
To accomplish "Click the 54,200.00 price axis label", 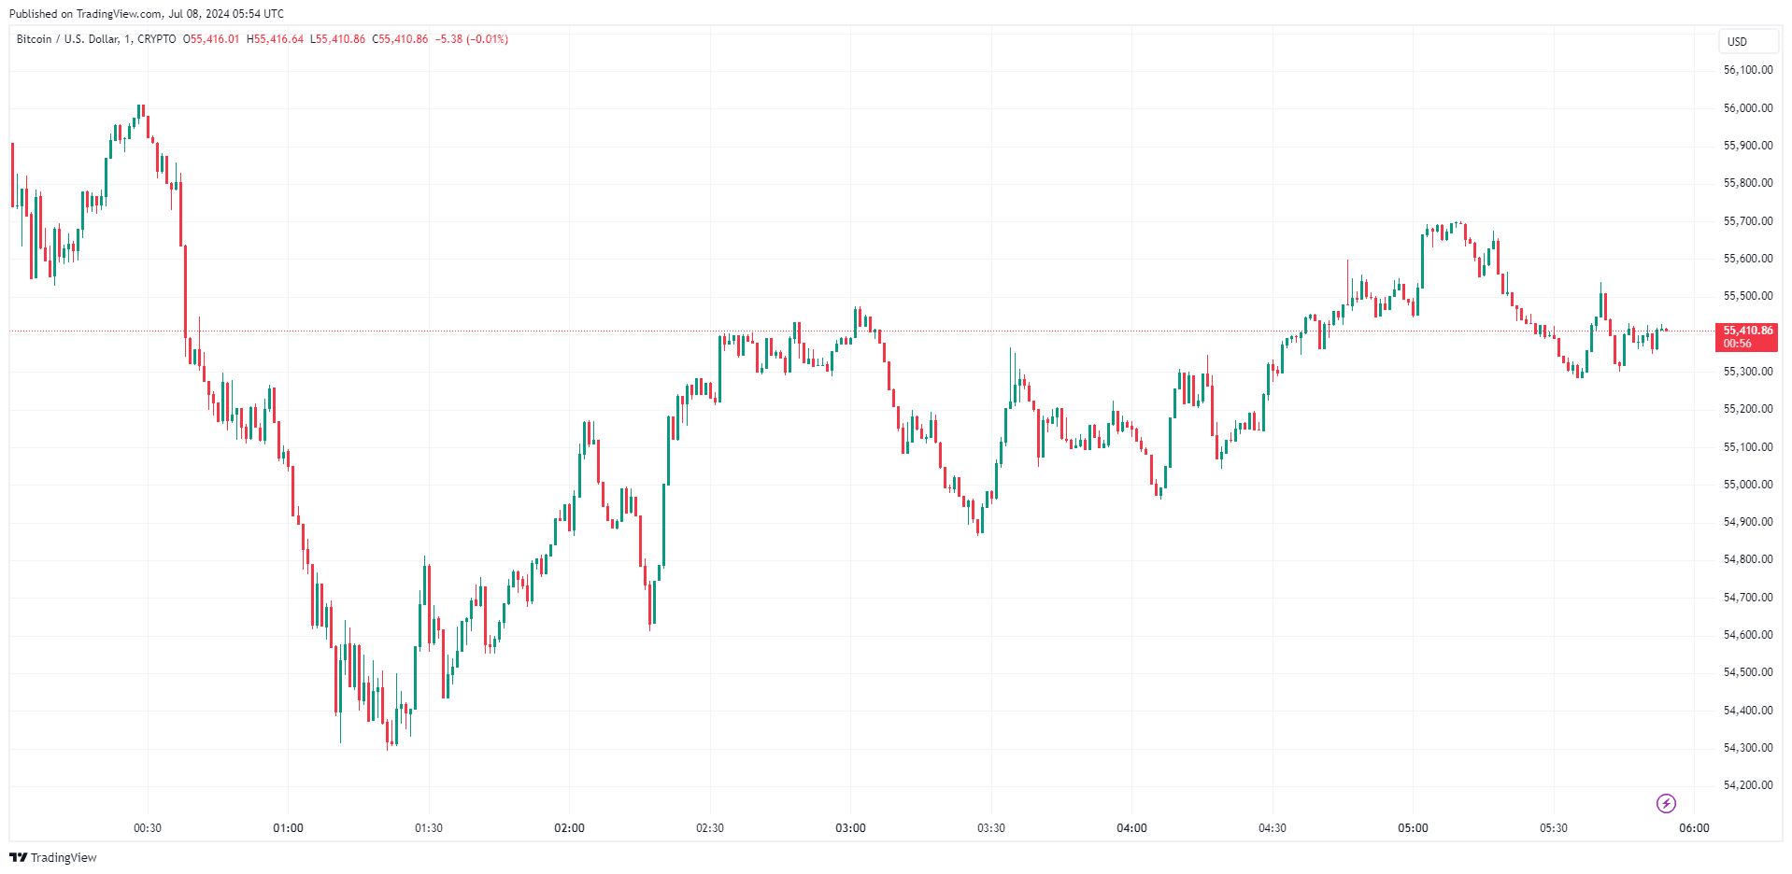I will (x=1748, y=785).
